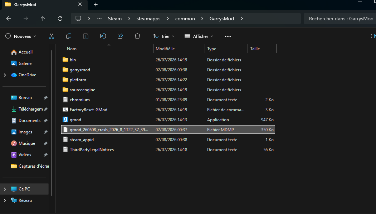
Task: Click chevron after Steam in address bar
Action: click(x=129, y=19)
